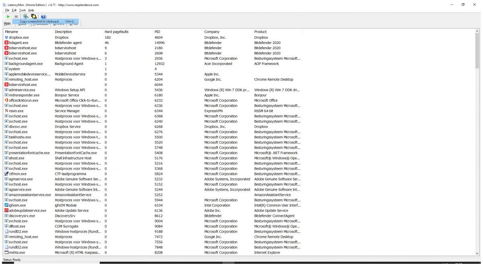Click the Office icon beside officeclicktorun.exe
Image resolution: width=483 pixels, height=264 pixels.
point(6,100)
